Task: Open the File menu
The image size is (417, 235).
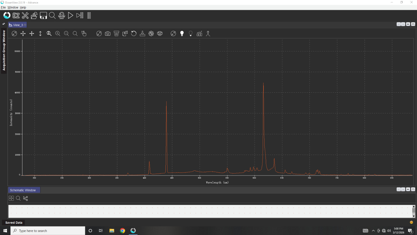Action: pyautogui.click(x=3, y=8)
